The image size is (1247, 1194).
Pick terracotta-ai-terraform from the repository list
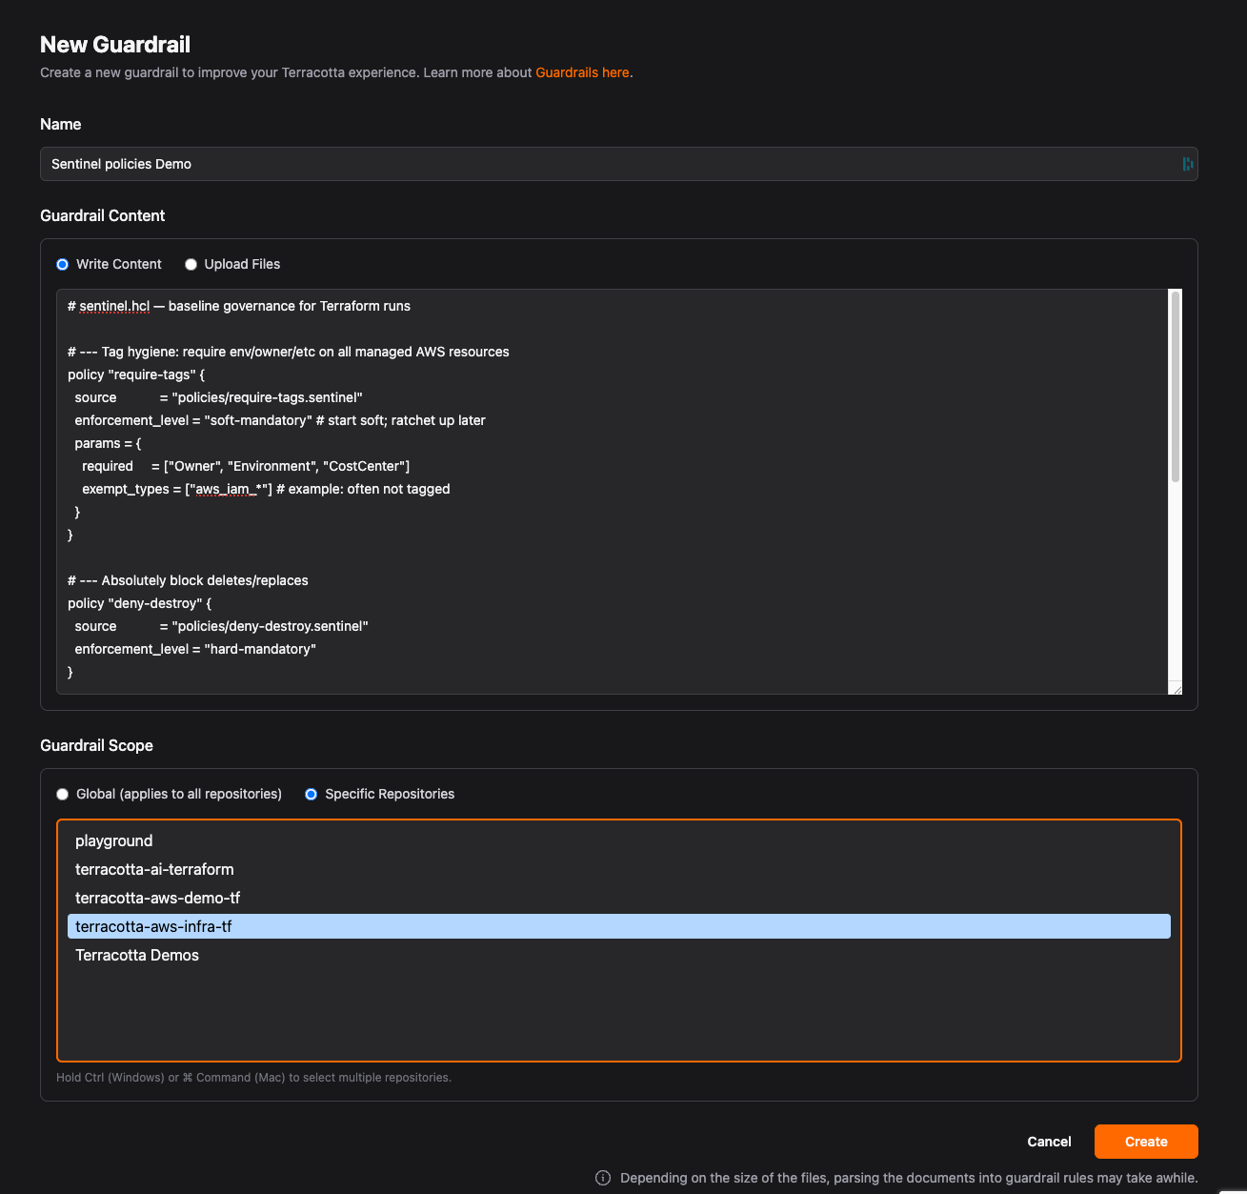click(154, 869)
